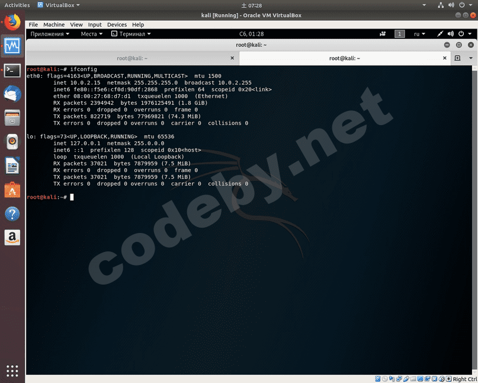Viewport: 478px width, 383px height.
Task: Click VirtualBox shared folders status icon
Action: pyautogui.click(x=413, y=379)
